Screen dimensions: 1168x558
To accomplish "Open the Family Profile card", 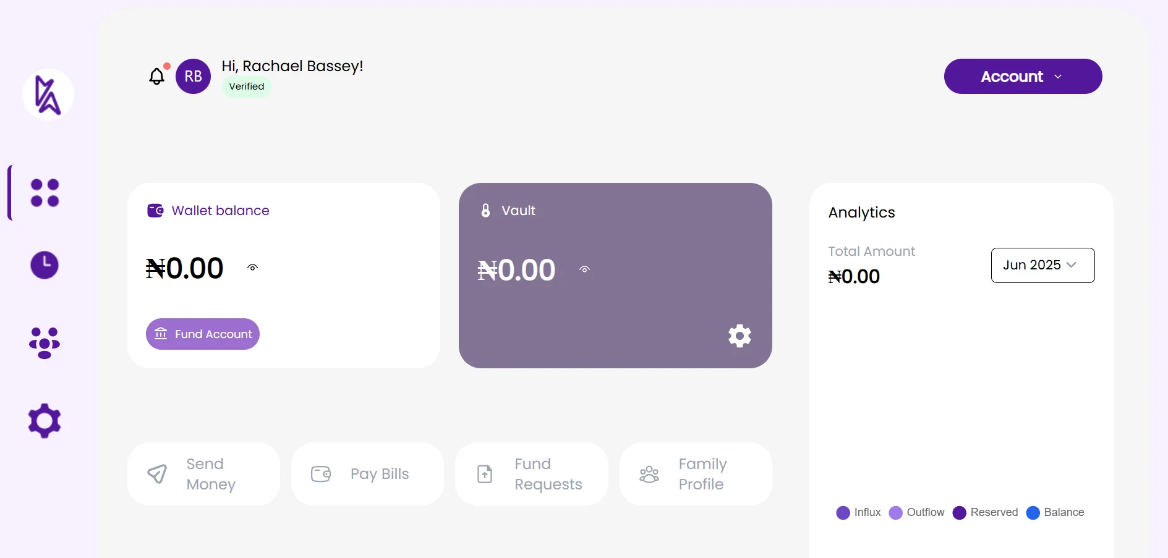I will click(x=696, y=474).
